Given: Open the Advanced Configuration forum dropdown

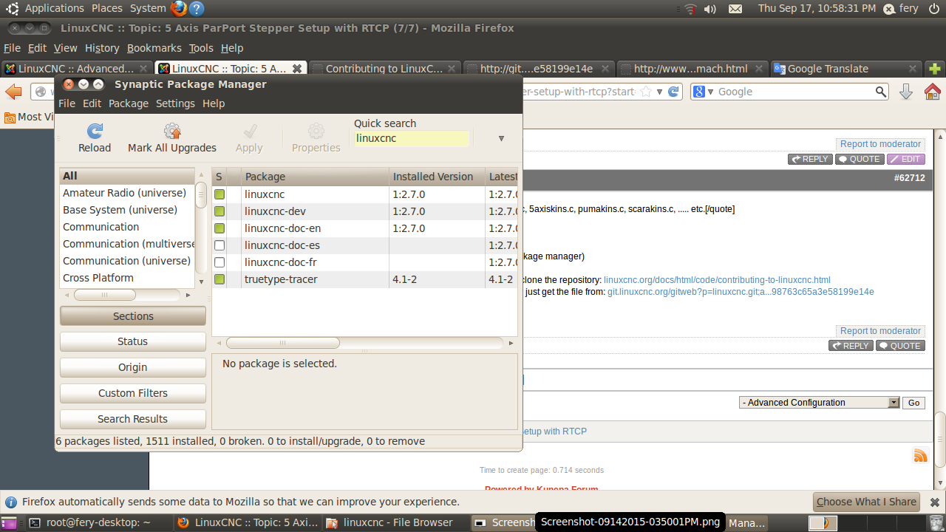Looking at the screenshot, I should click(820, 403).
